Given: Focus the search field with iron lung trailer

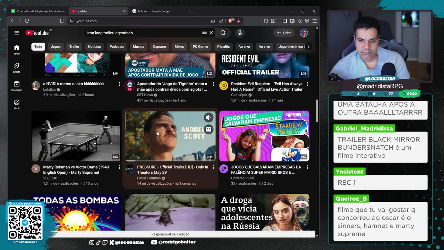Looking at the screenshot, I should (142, 33).
